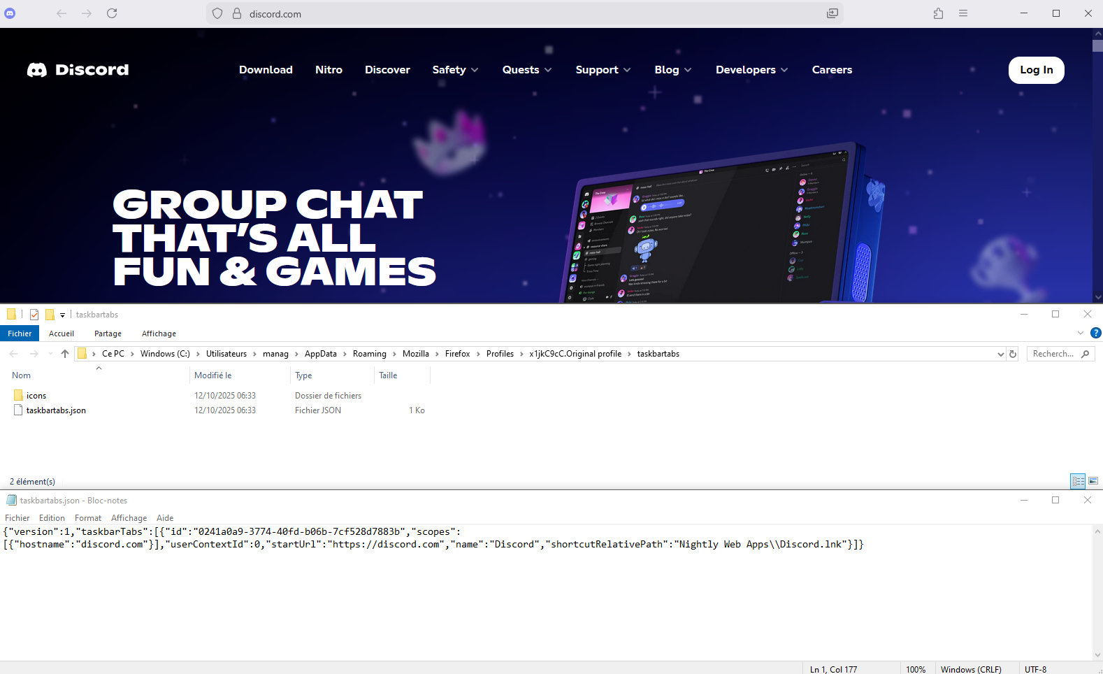Go back using the browser back arrow
Viewport: 1103px width, 674px height.
click(x=62, y=13)
